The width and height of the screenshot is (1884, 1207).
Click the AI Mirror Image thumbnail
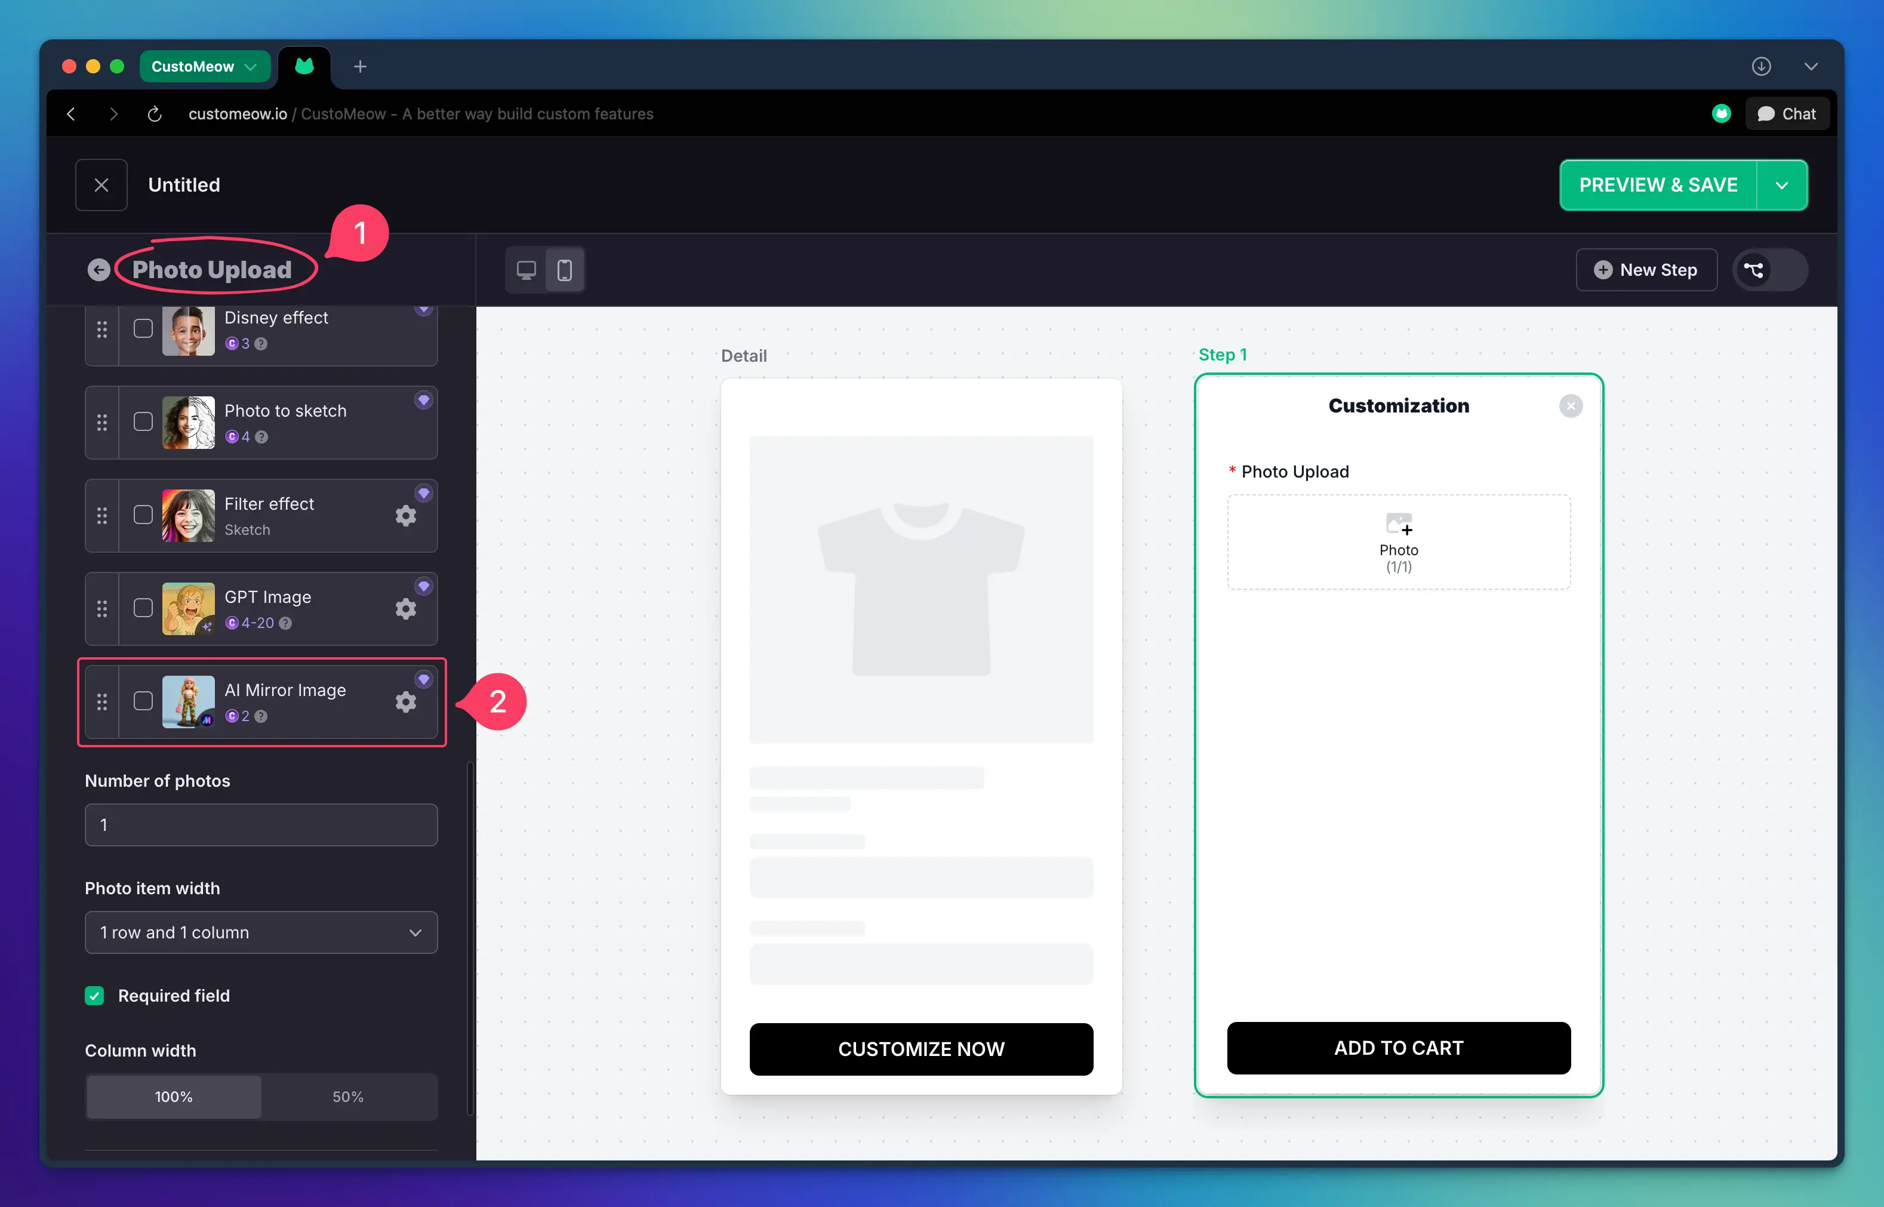click(x=188, y=702)
